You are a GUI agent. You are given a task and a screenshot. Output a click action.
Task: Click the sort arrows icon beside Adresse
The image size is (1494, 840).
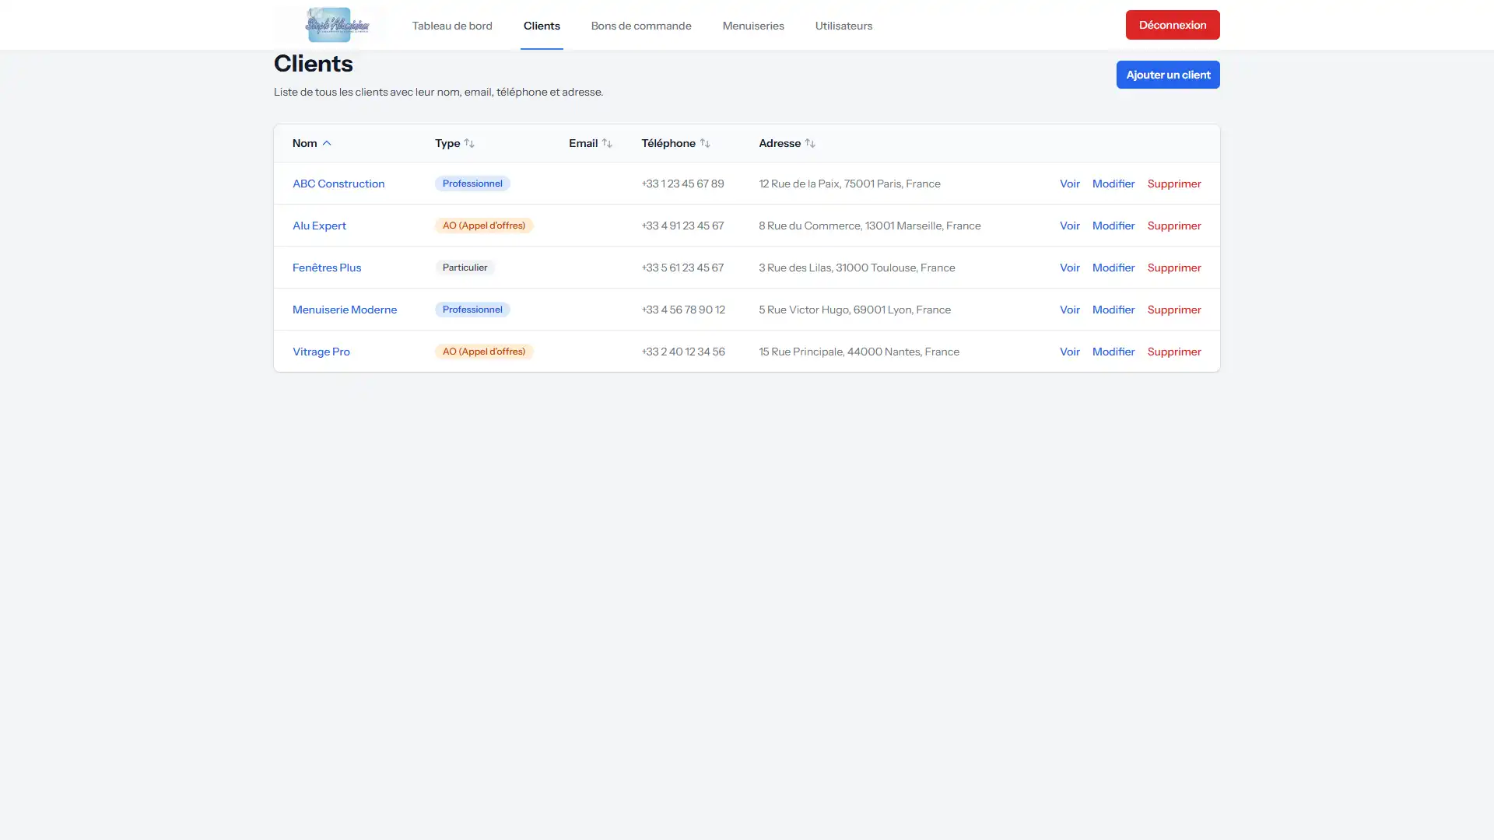[810, 143]
